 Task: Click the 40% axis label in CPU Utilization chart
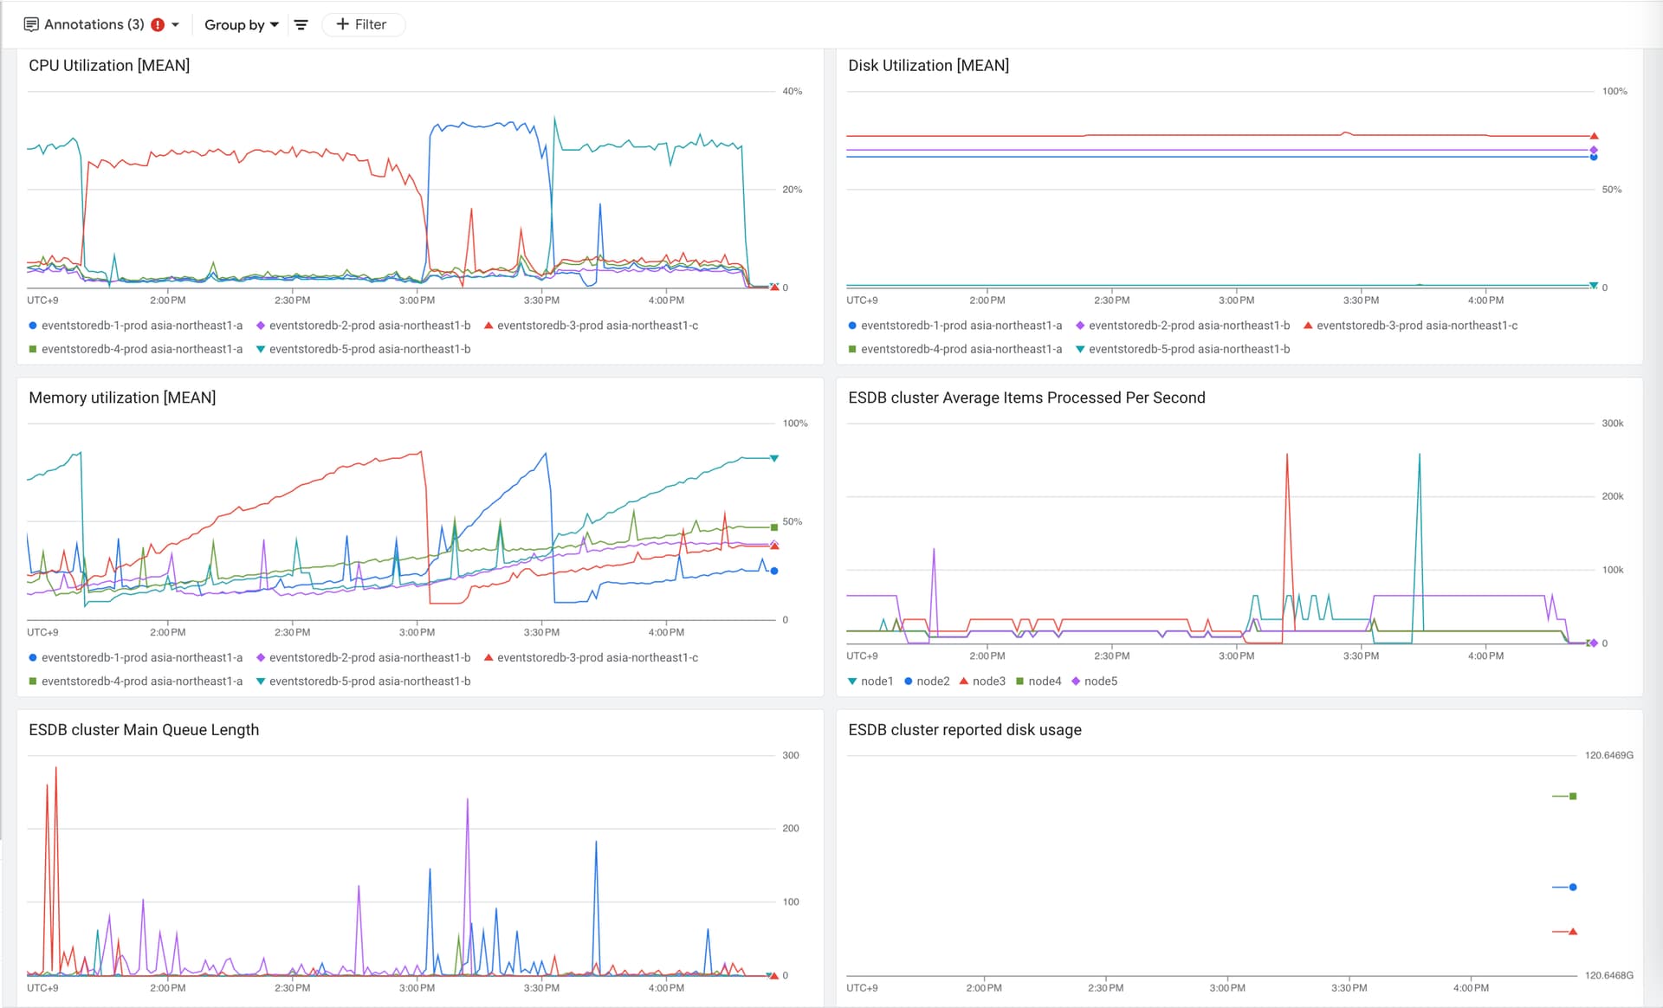792,91
